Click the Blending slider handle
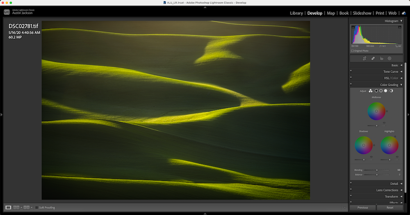This screenshot has width=410, height=215. pyautogui.click(x=377, y=170)
